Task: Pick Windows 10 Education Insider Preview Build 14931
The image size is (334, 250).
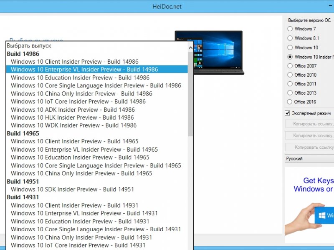Action: coord(97,221)
